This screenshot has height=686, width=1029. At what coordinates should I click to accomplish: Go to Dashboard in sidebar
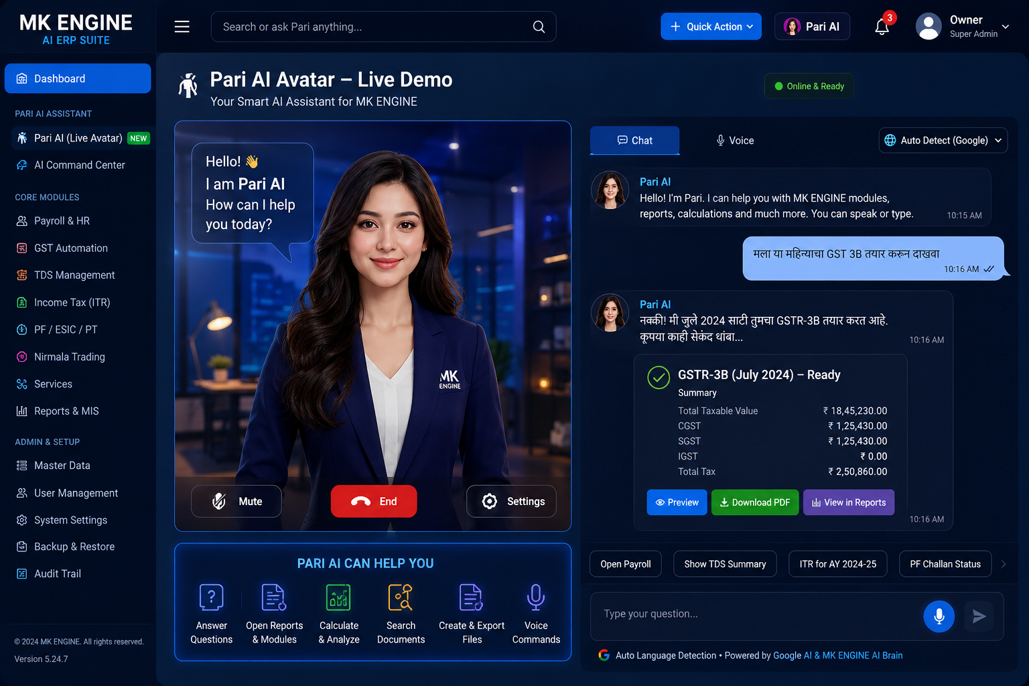point(78,78)
